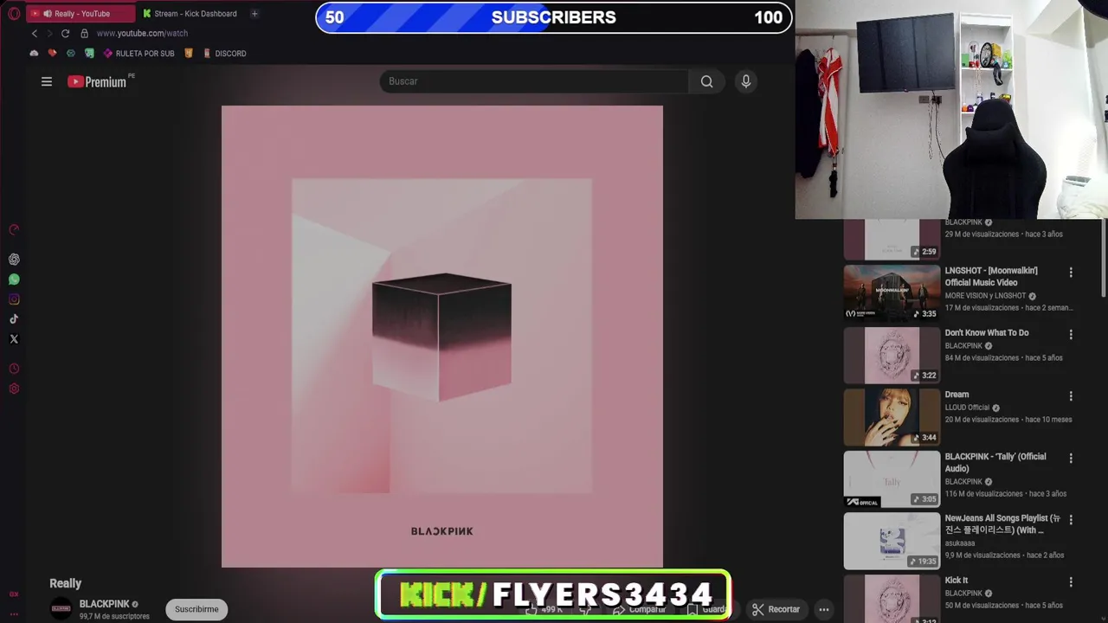Open the BLACKPINK channel avatar
Screen dimensions: 1108x623
pos(61,608)
